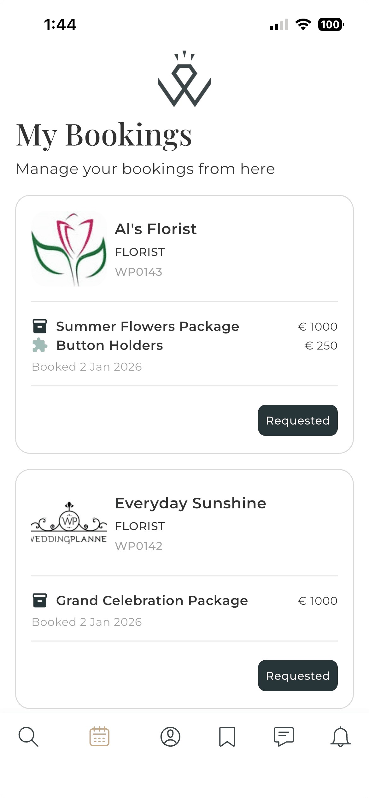
Task: Open the search tab icon
Action: [28, 737]
